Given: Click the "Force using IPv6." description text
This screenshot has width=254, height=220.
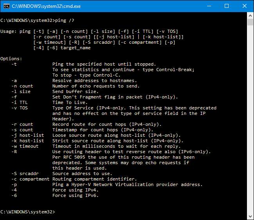Looking at the screenshot, I should point(75,195).
